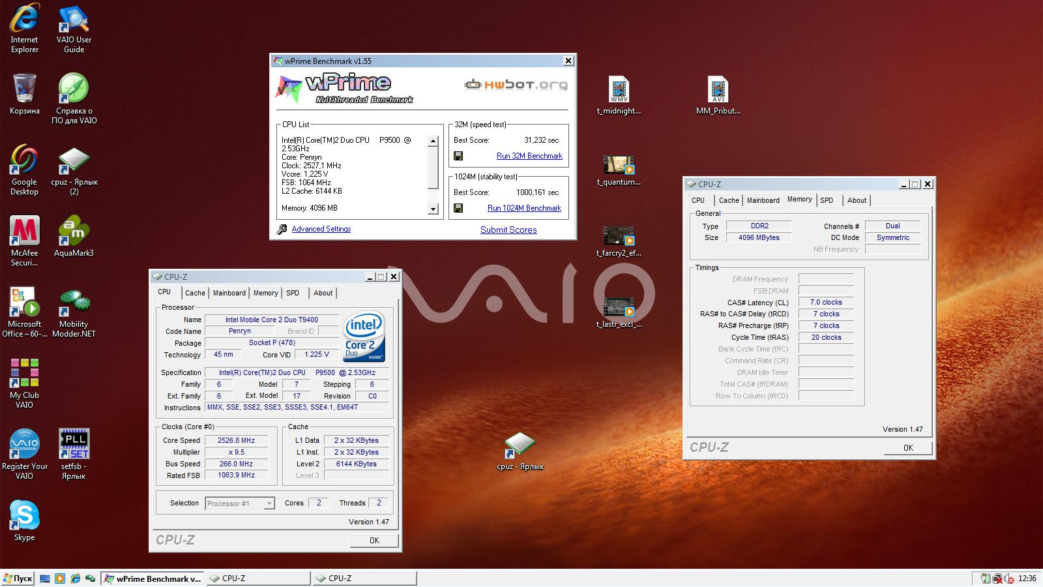Click the muted volume tray icon
The height and width of the screenshot is (587, 1043).
(1009, 579)
